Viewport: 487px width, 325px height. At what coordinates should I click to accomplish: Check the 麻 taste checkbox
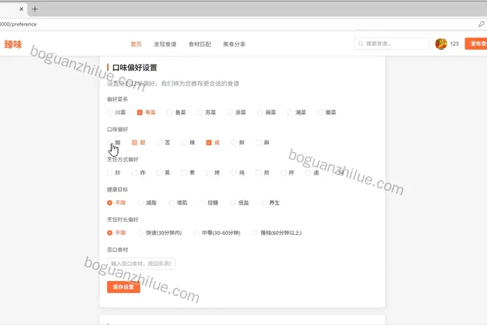(x=258, y=142)
